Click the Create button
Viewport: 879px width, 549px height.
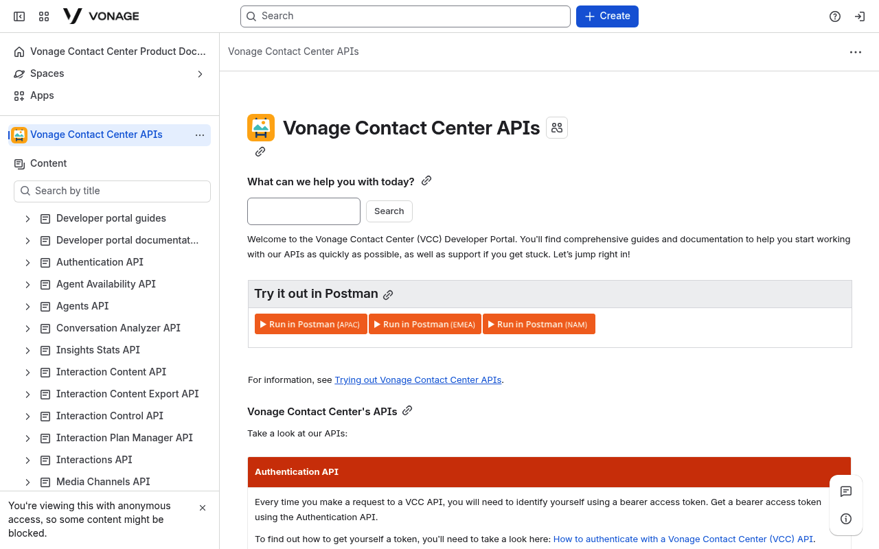607,16
